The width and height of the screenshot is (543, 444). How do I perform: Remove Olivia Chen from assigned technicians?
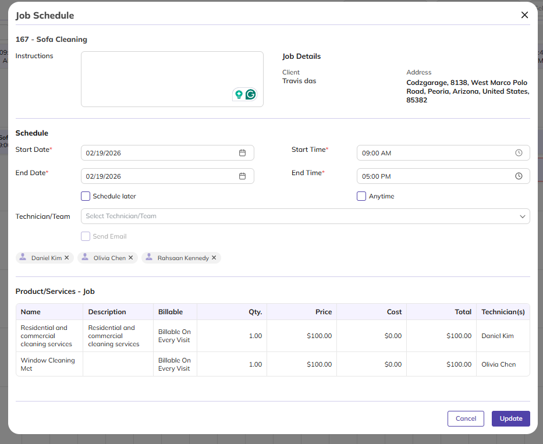(131, 258)
